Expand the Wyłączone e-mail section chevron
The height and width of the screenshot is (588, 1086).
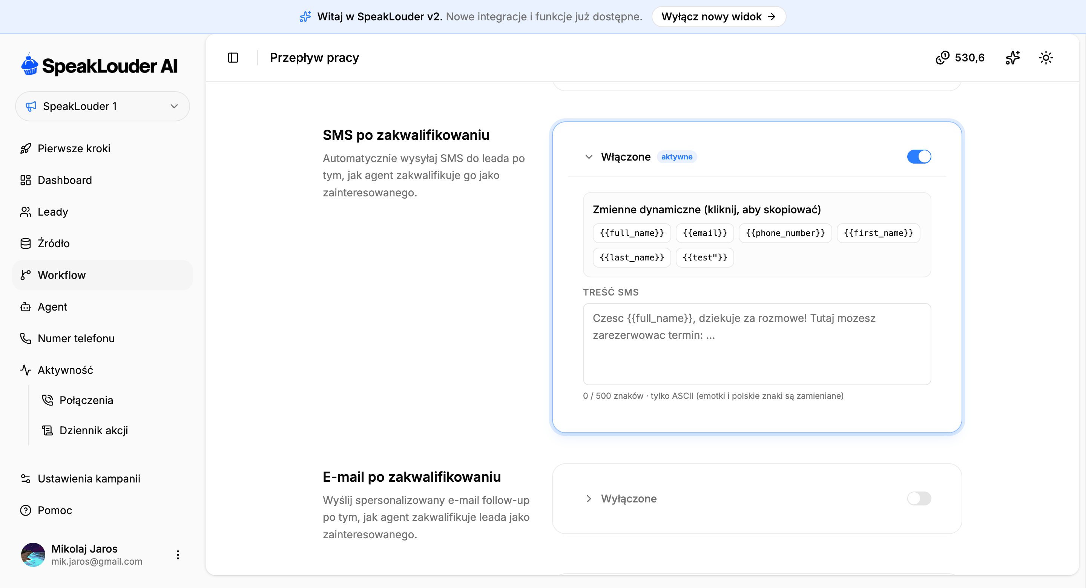[589, 499]
